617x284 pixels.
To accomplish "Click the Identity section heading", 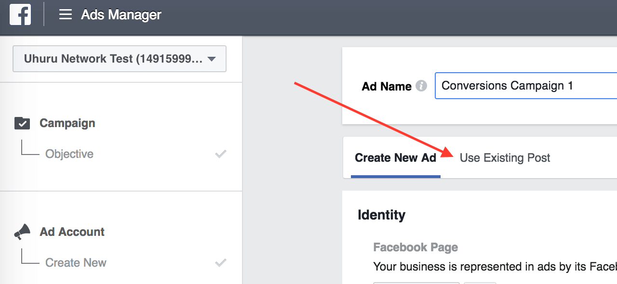I will coord(381,215).
